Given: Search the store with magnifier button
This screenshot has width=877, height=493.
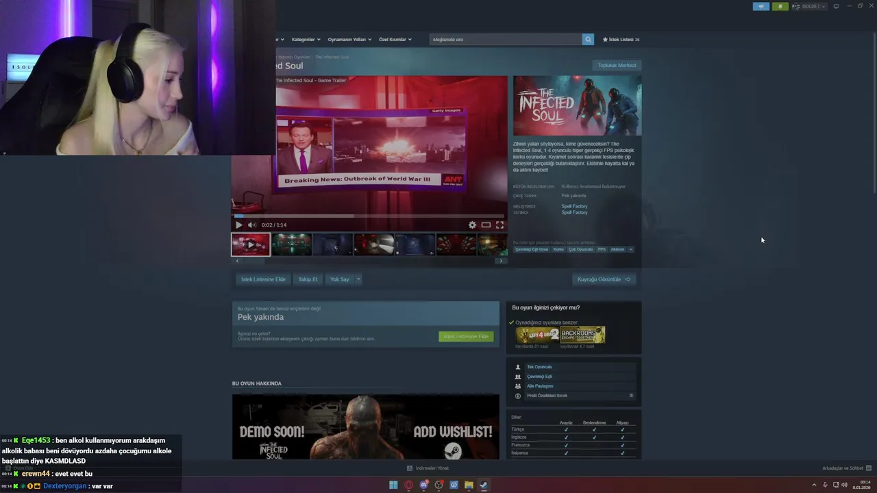Looking at the screenshot, I should pos(588,39).
